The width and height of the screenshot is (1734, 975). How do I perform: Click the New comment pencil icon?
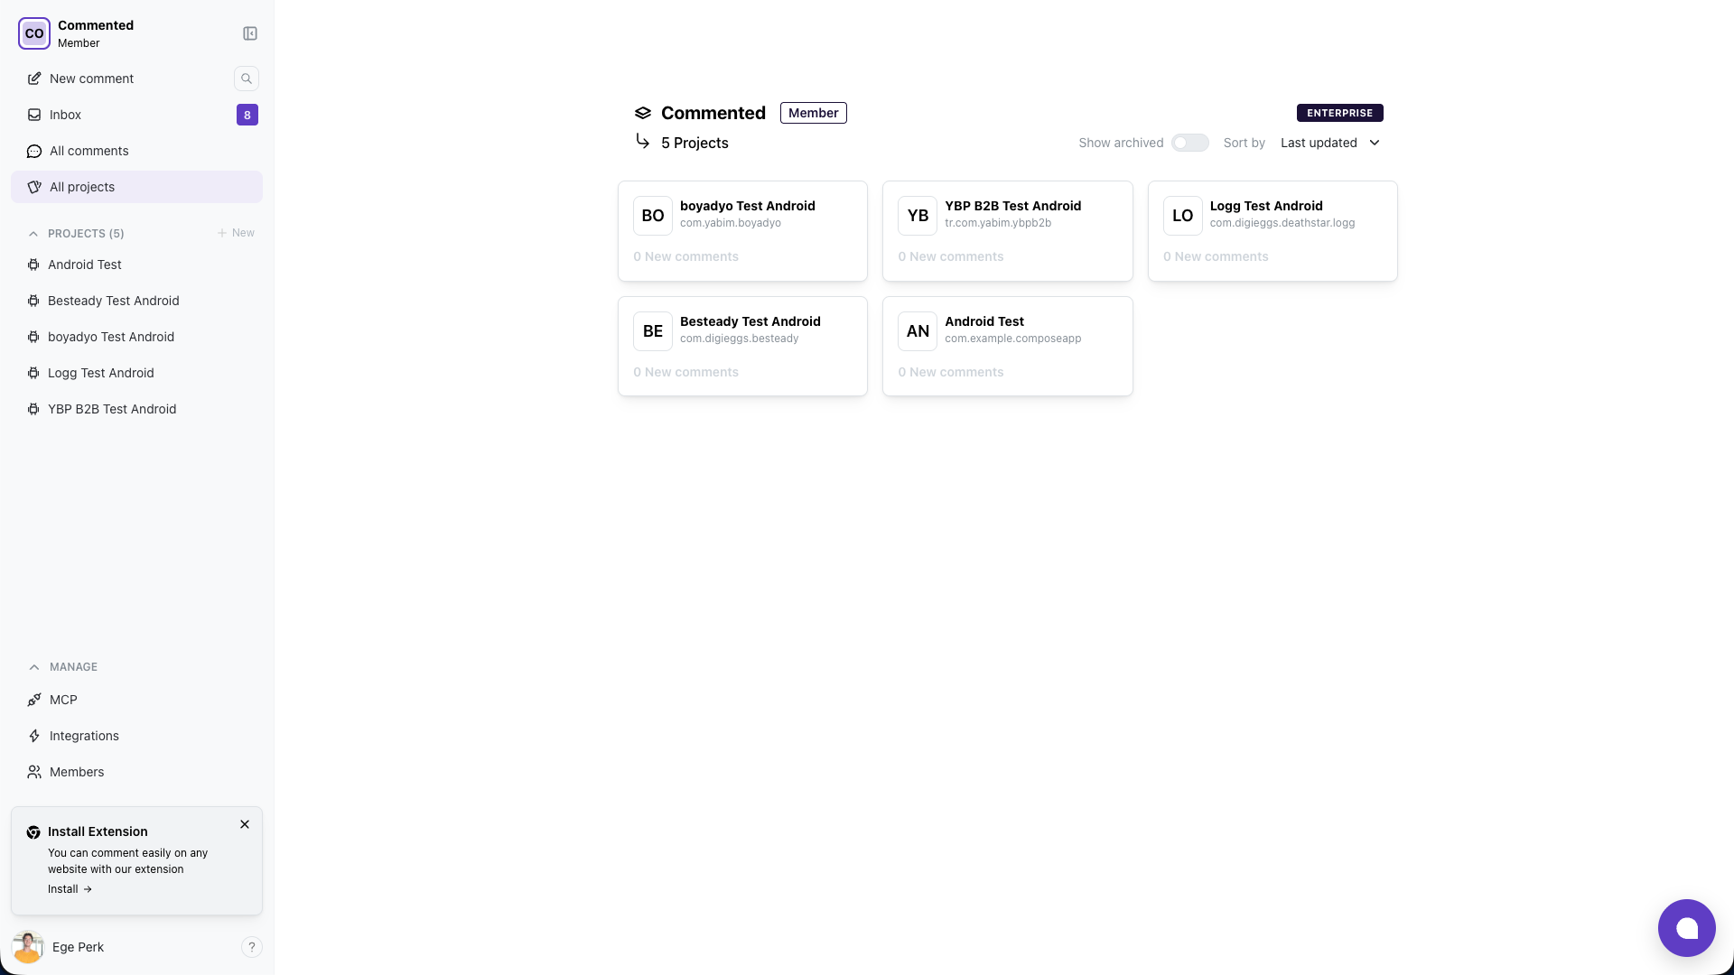(x=34, y=79)
